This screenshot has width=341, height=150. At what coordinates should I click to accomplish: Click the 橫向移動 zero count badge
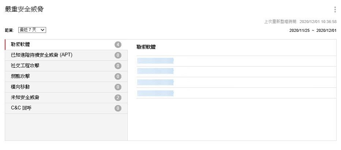118,87
